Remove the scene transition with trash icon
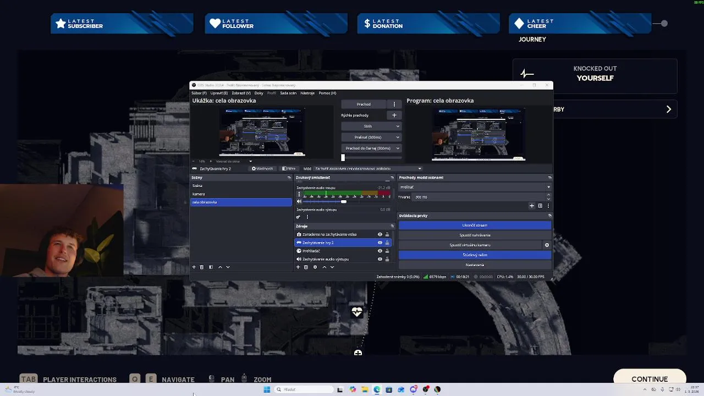 540,206
